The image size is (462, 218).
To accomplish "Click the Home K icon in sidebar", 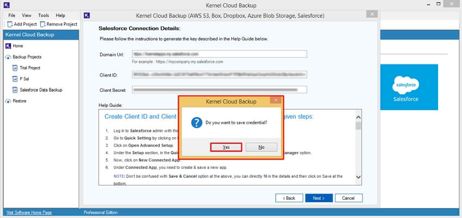I will point(8,46).
